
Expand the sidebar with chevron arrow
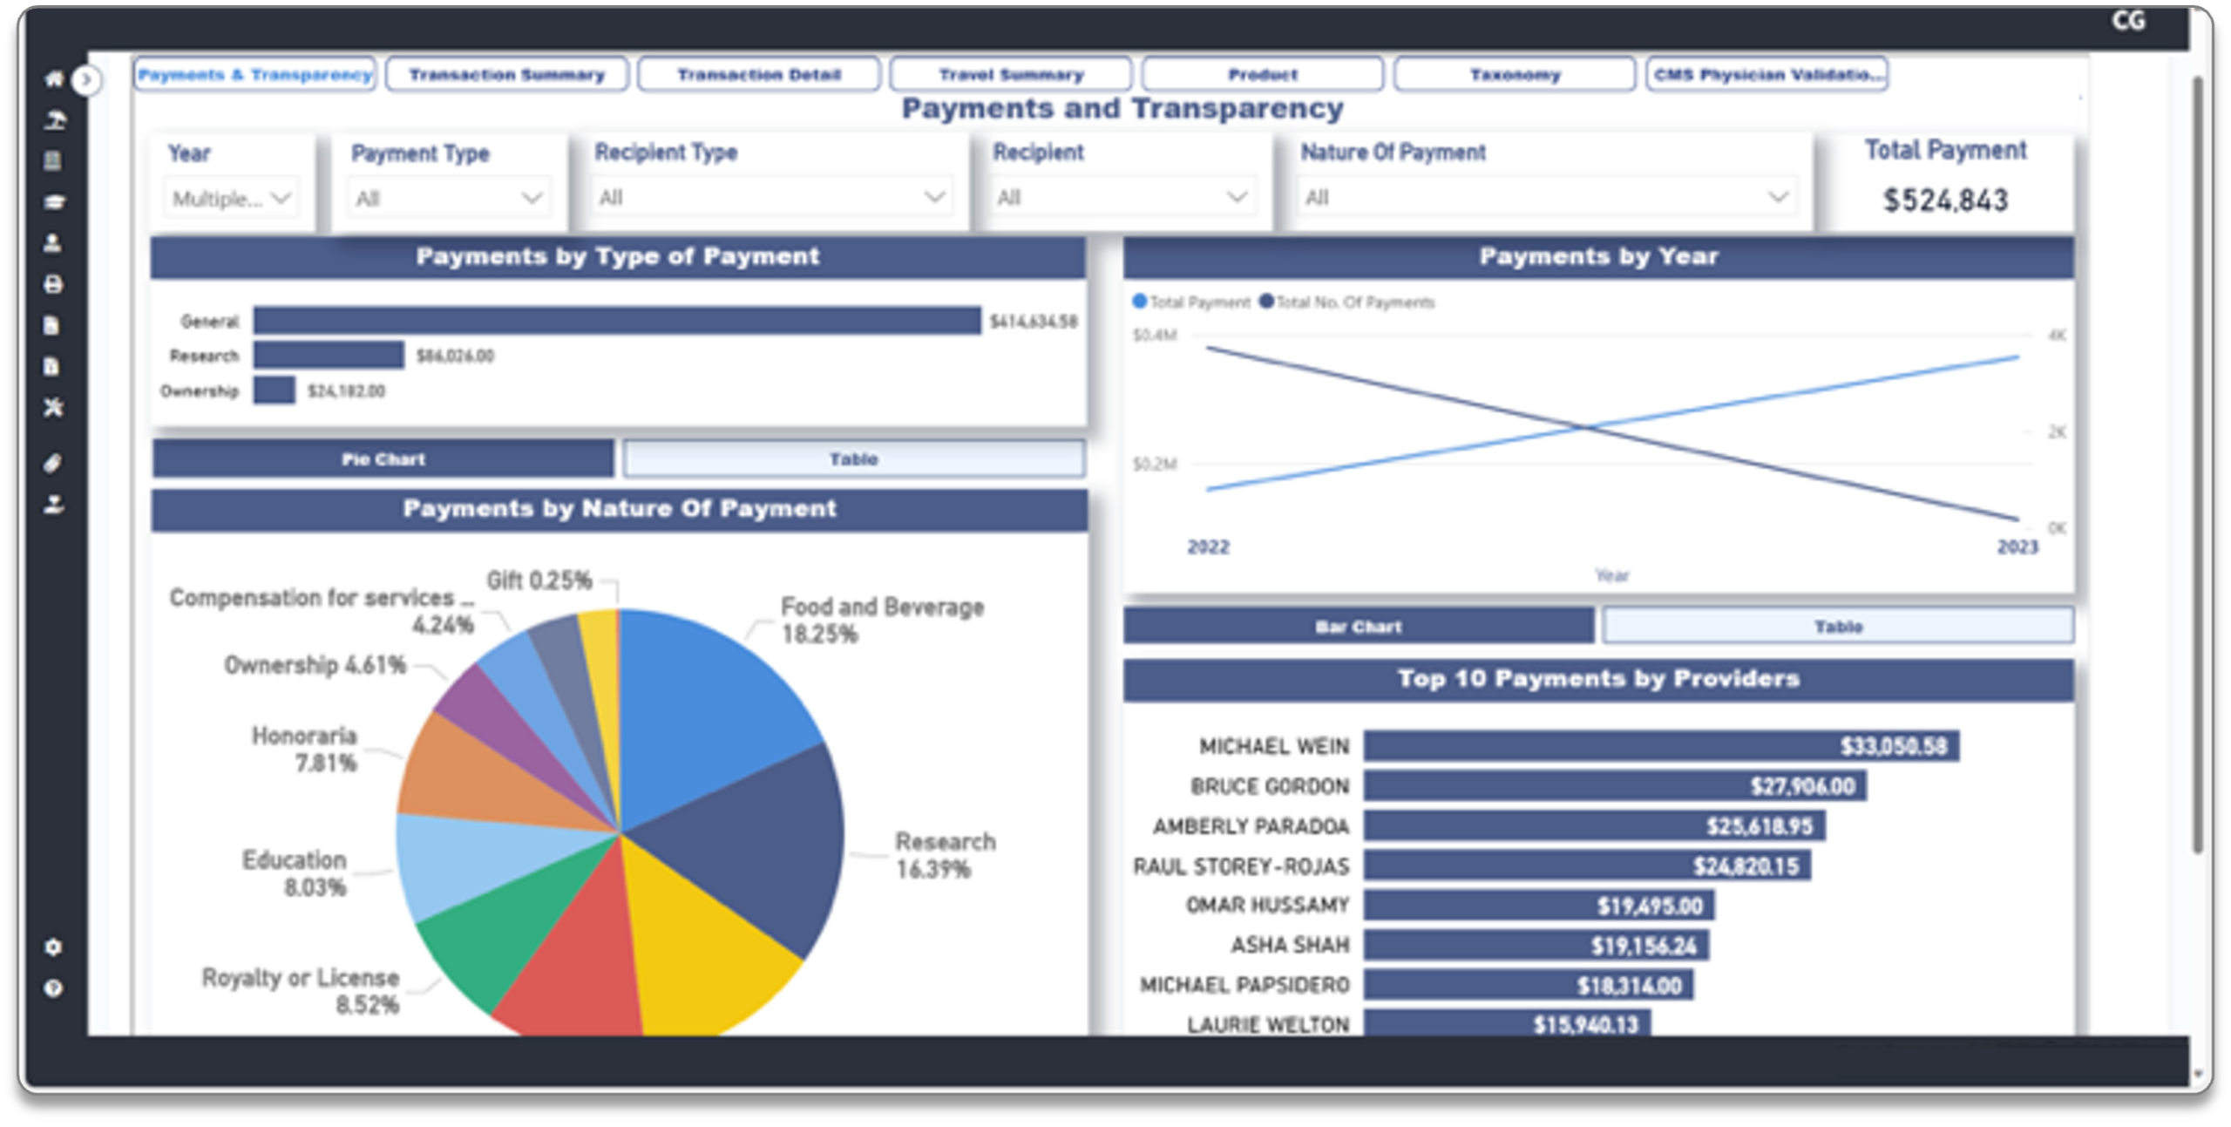85,80
